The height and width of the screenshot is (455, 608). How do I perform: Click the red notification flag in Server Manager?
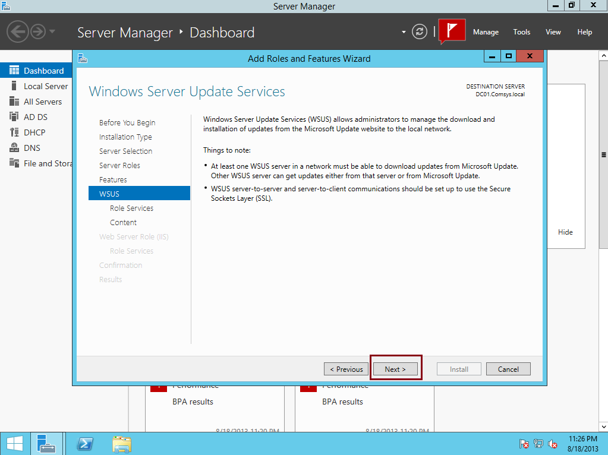[451, 31]
